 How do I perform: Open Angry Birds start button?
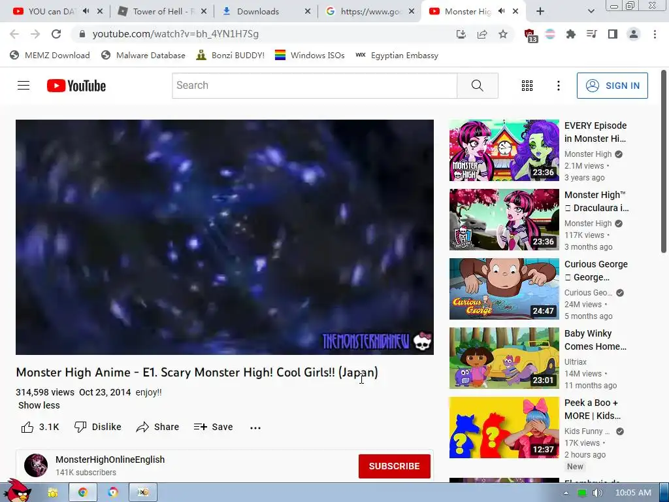tap(16, 491)
